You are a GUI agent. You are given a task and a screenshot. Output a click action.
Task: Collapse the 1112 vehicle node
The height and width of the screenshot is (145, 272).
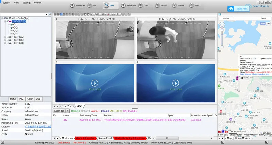pos(5,21)
